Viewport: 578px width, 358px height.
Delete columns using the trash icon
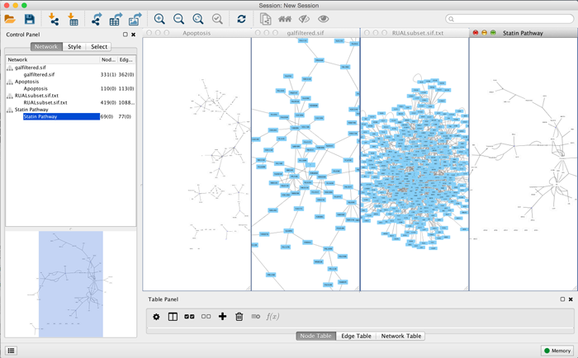coord(239,317)
